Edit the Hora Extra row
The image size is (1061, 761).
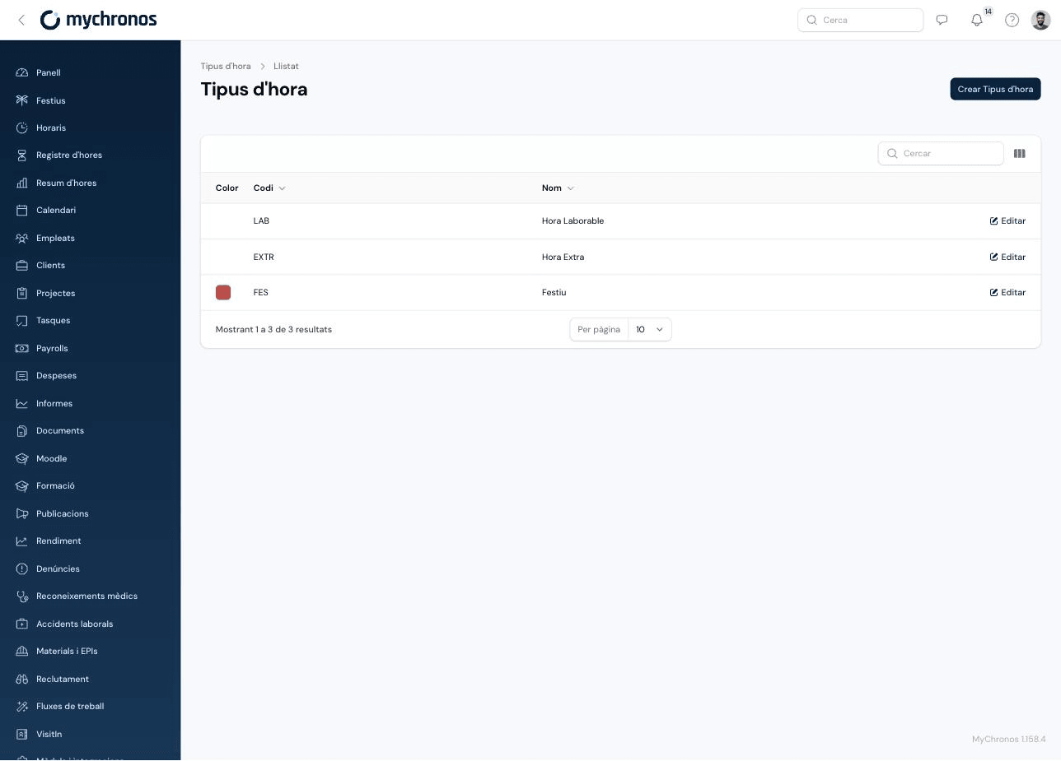click(x=1007, y=257)
